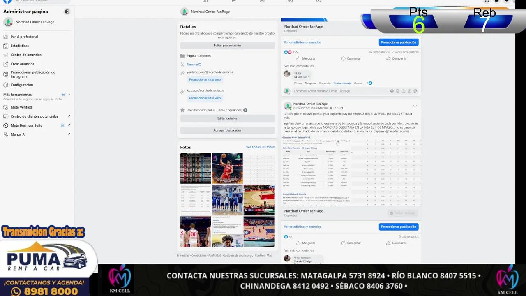Click the Centro de anuncios megaphone icon
This screenshot has width=526, height=296.
(6, 55)
